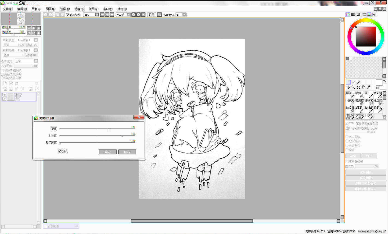The width and height of the screenshot is (388, 234).
Task: Click 确定 in brightness/contrast dialog
Action: (x=108, y=152)
